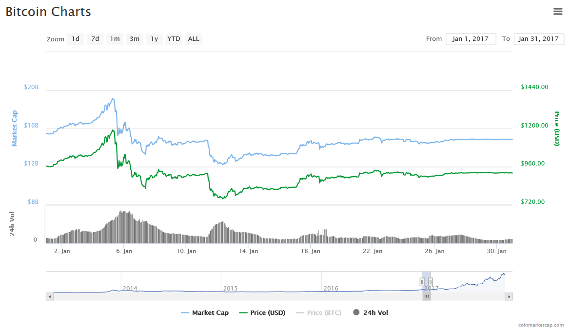Grab the navigator right range handle
This screenshot has width=569, height=329.
tap(431, 281)
